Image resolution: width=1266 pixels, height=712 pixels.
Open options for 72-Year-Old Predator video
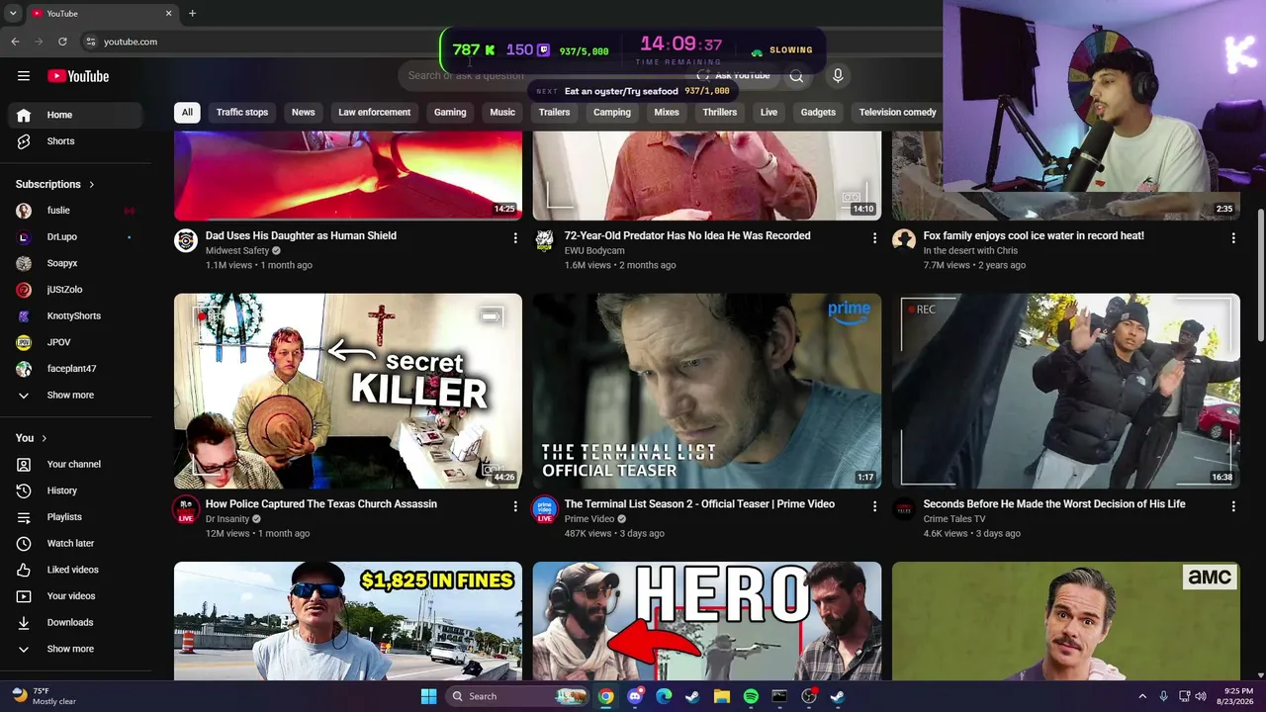coord(874,237)
